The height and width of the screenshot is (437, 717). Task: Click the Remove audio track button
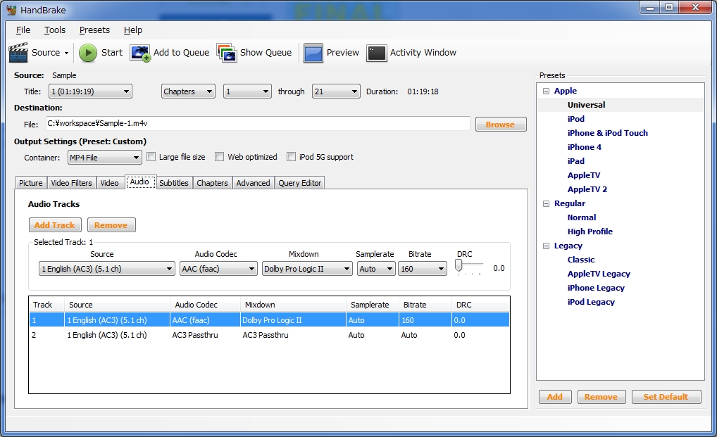[111, 225]
